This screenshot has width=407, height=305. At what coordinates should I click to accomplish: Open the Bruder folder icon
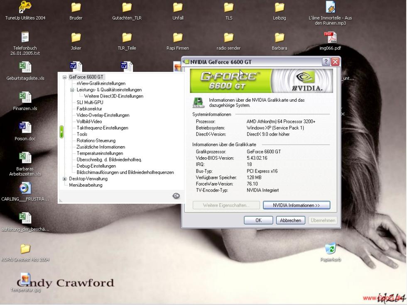click(x=76, y=7)
